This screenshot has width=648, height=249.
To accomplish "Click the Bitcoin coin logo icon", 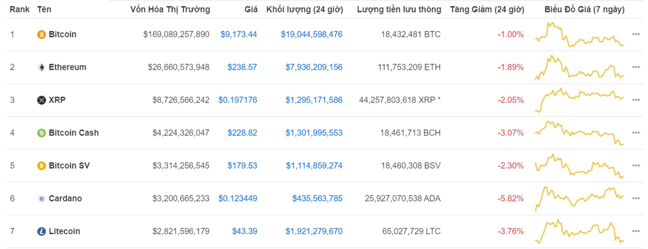I will pos(42,35).
